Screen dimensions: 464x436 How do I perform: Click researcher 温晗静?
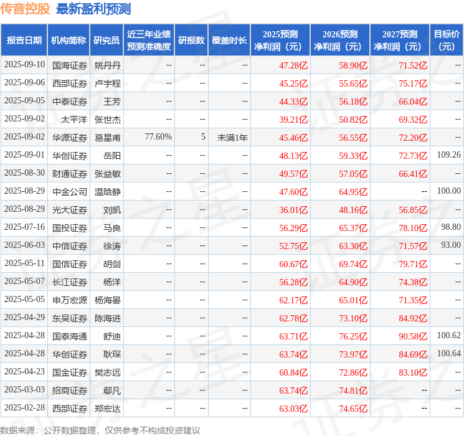107,192
